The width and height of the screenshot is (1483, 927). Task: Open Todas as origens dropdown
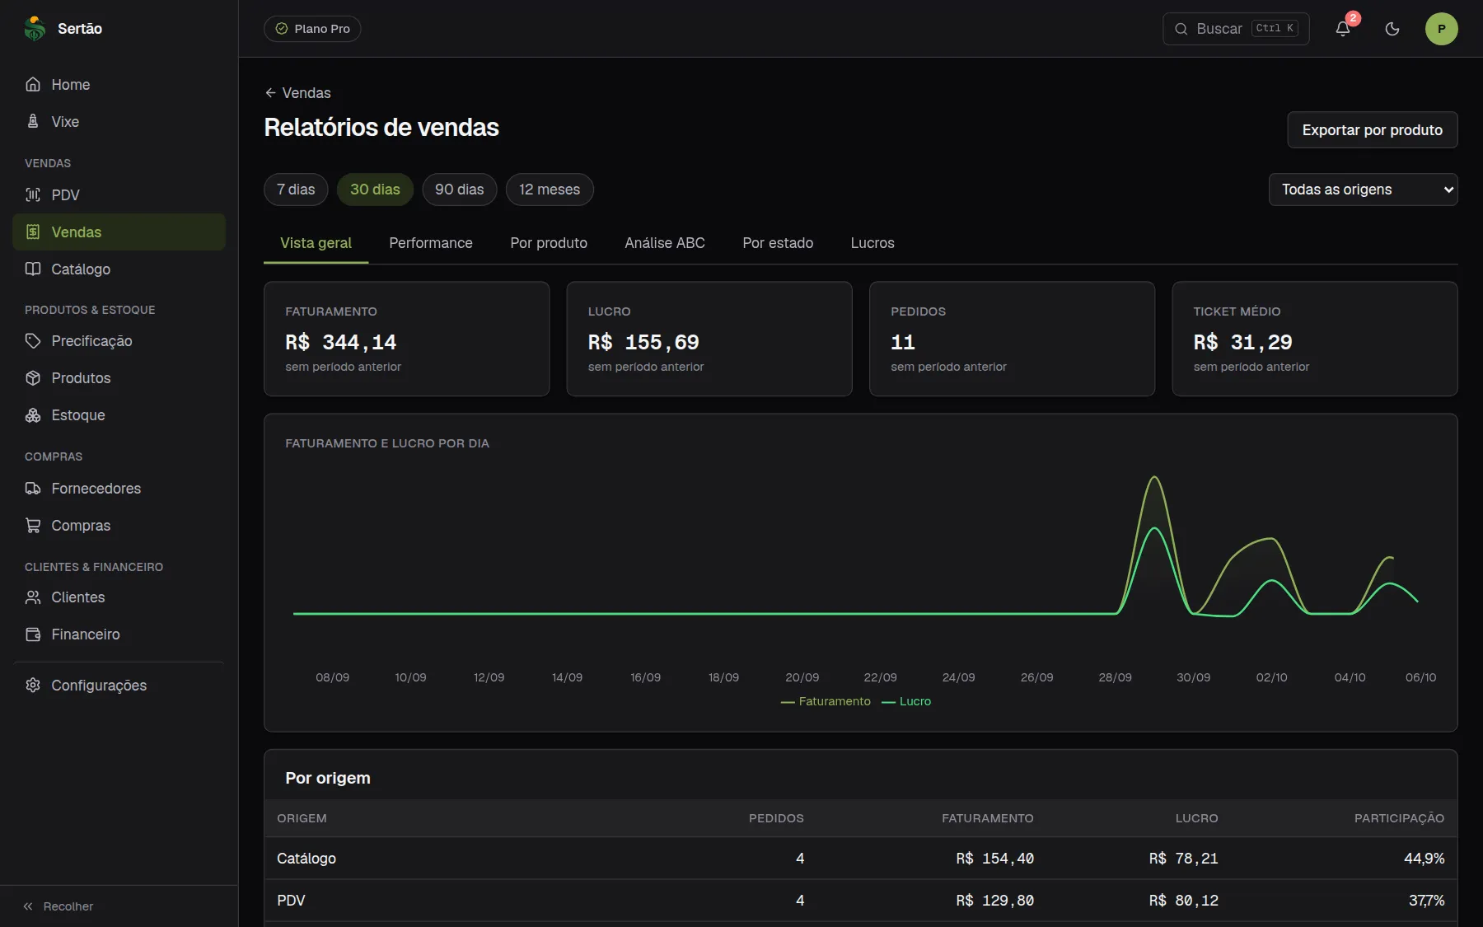(x=1364, y=190)
